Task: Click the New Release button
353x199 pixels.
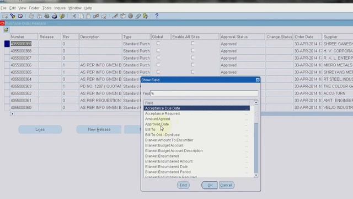Action: tap(99, 129)
